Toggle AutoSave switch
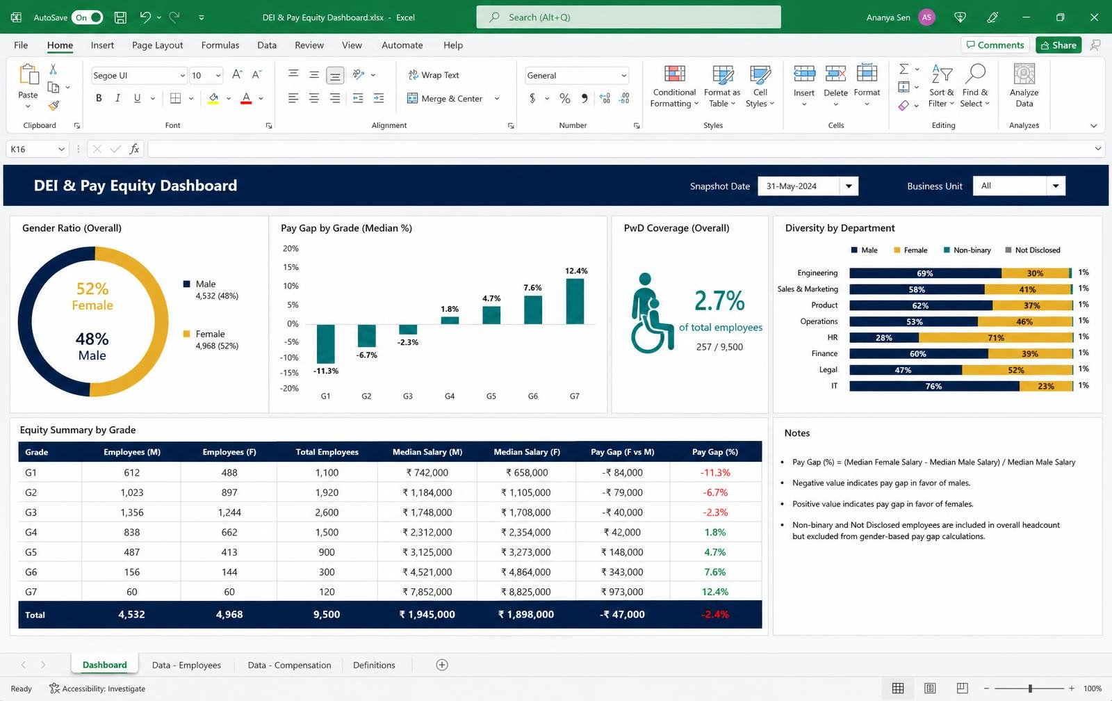The width and height of the screenshot is (1112, 701). [x=88, y=17]
